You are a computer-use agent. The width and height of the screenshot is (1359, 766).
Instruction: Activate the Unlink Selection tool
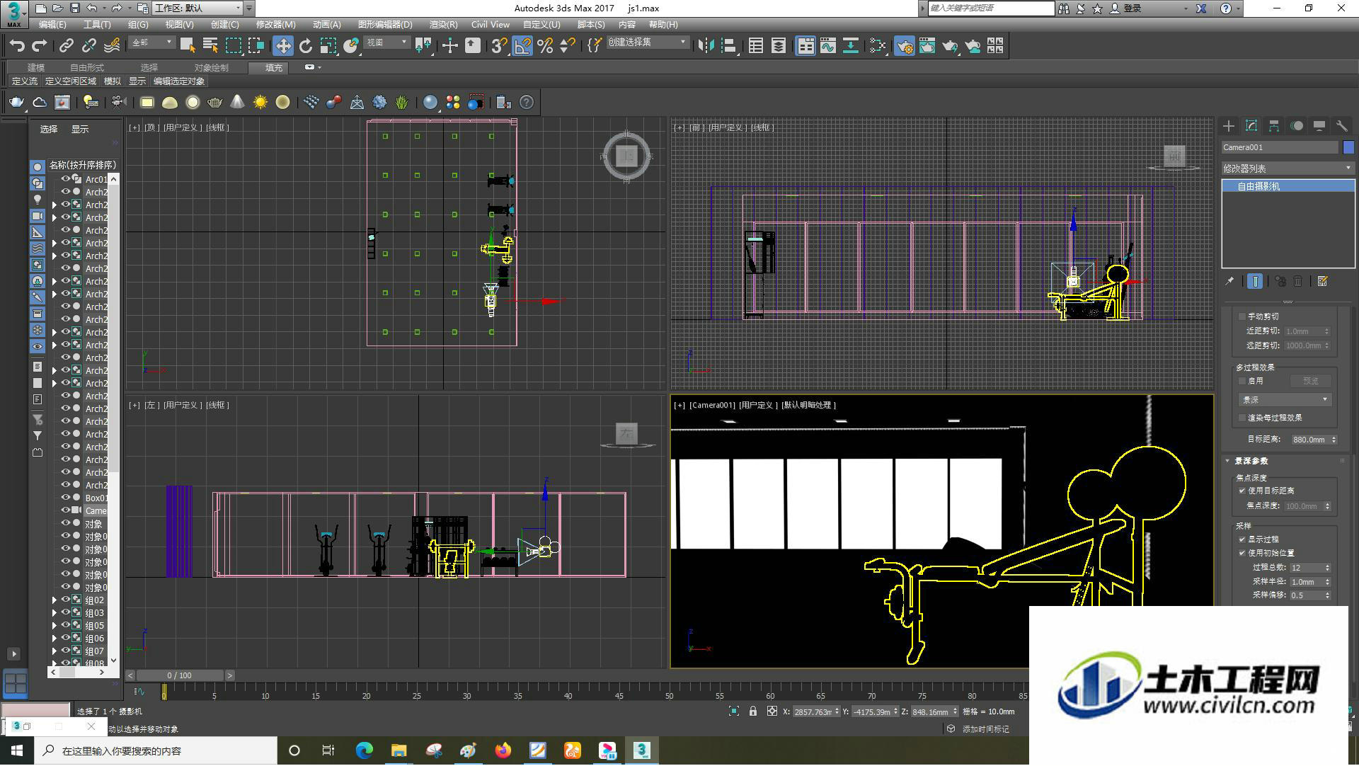(x=89, y=46)
